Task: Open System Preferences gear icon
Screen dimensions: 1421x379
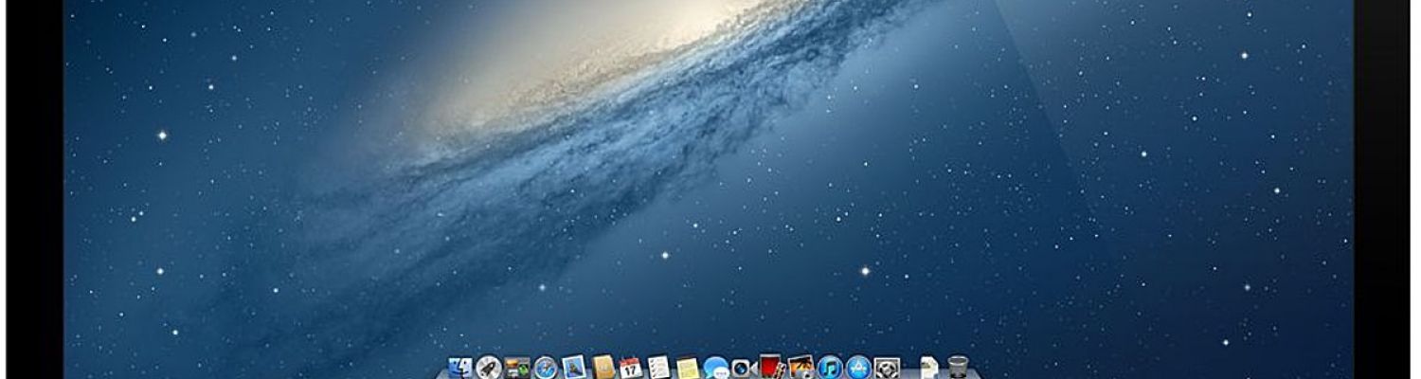Action: tap(887, 368)
